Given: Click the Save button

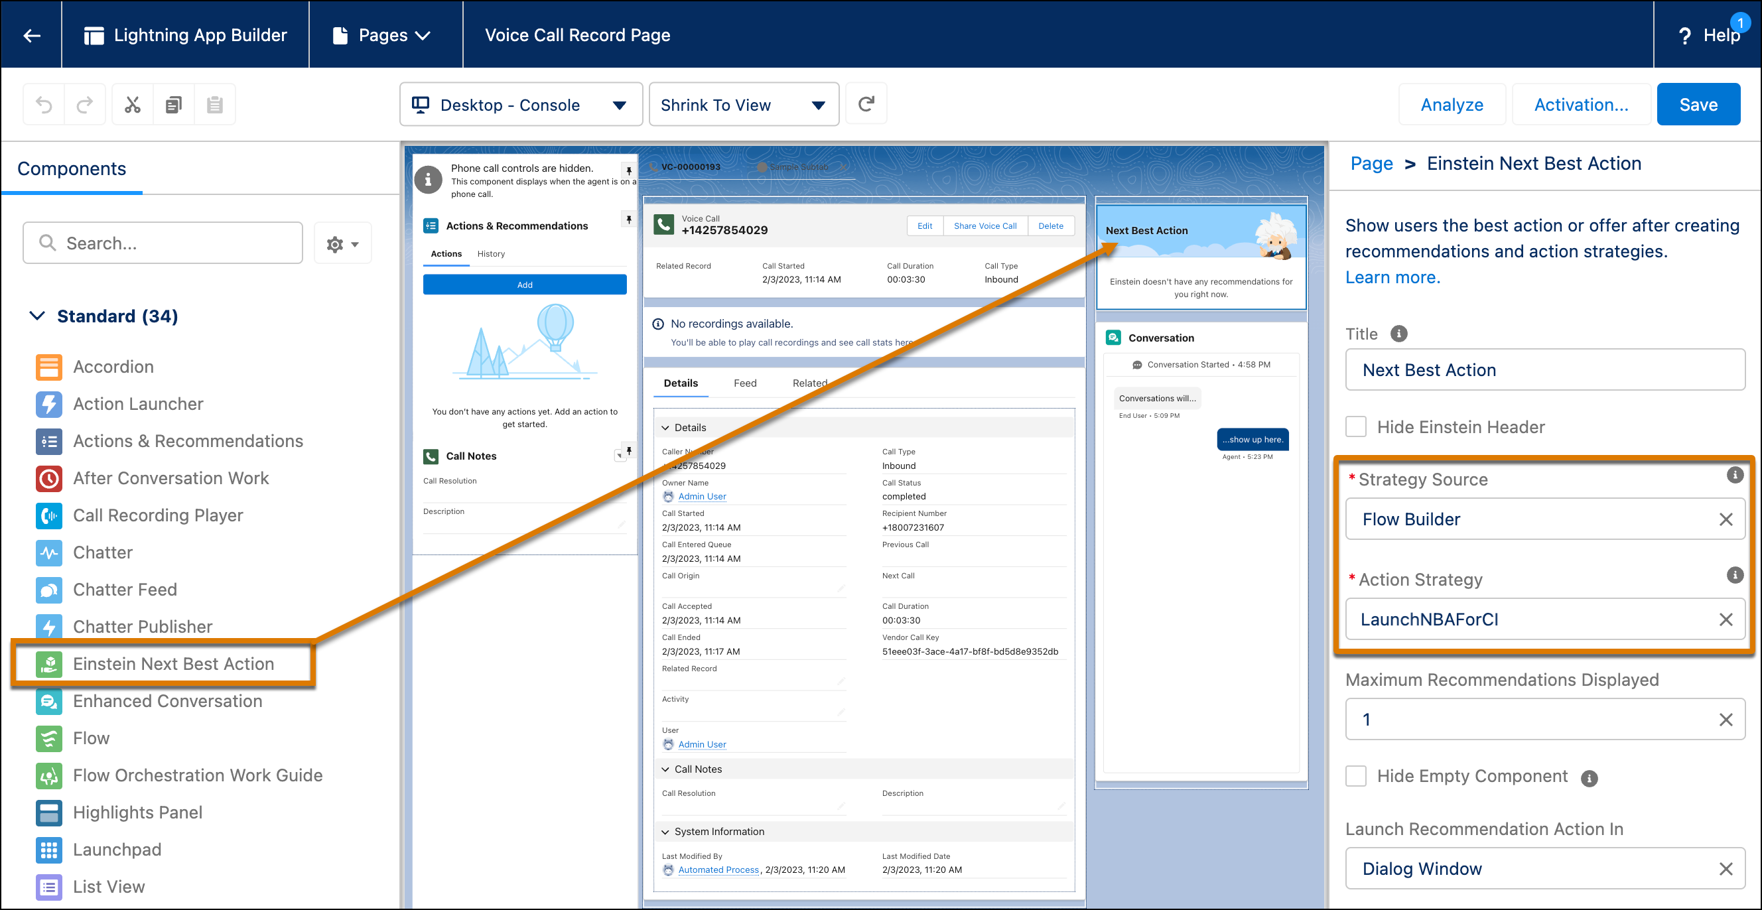Looking at the screenshot, I should point(1698,105).
